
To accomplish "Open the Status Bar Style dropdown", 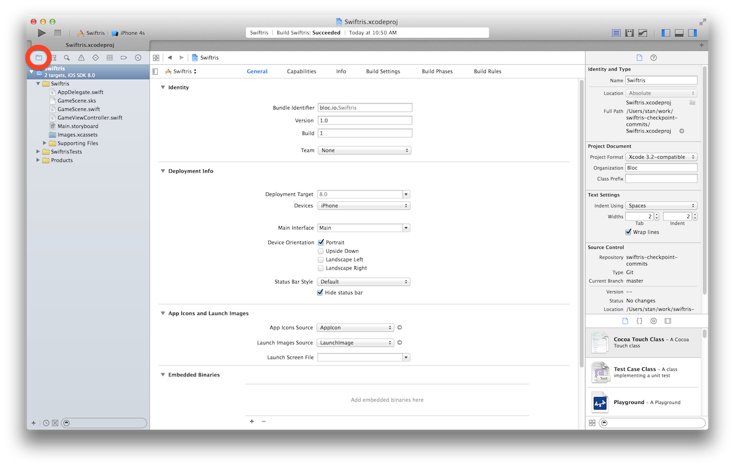I will [363, 282].
